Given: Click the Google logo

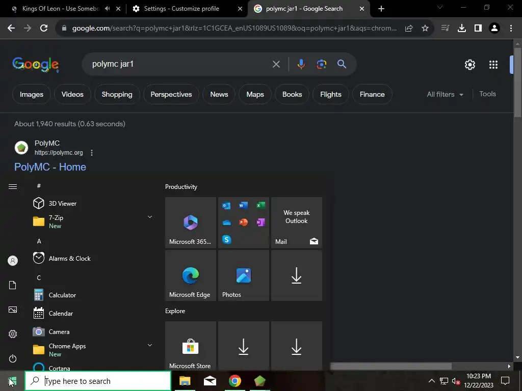Looking at the screenshot, I should point(35,64).
